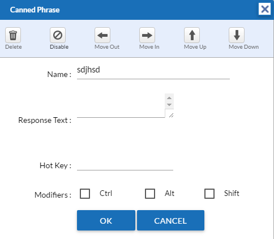Click the Delete trash can icon
The width and height of the screenshot is (274, 239).
[x=13, y=35]
